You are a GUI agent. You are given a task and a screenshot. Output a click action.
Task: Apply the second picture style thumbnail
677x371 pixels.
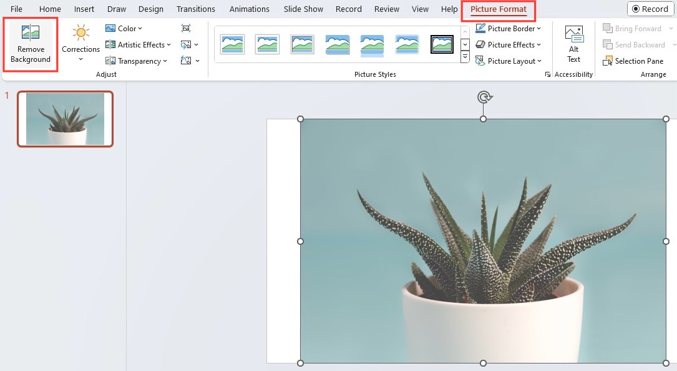click(x=267, y=44)
